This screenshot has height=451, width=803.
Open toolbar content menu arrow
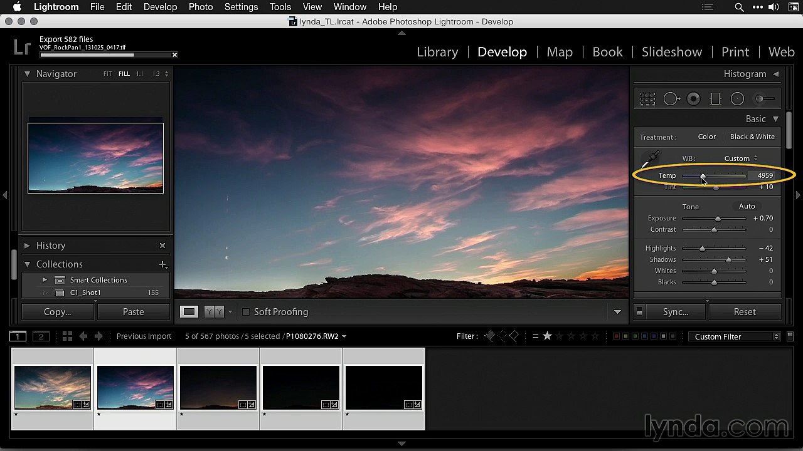point(617,312)
